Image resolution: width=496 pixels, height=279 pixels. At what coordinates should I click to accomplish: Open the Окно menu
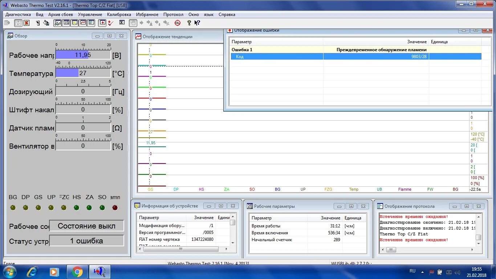[x=194, y=15]
